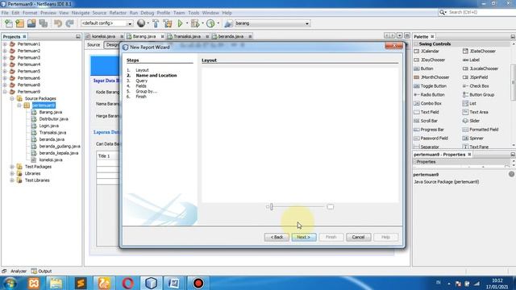Select Check Box in the Palette
This screenshot has height=290, width=516.
[476, 86]
